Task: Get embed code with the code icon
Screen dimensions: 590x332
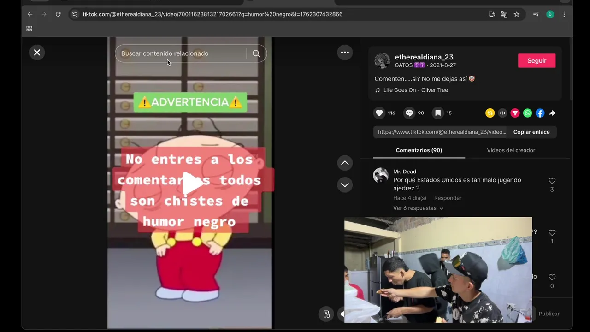Action: [x=502, y=113]
